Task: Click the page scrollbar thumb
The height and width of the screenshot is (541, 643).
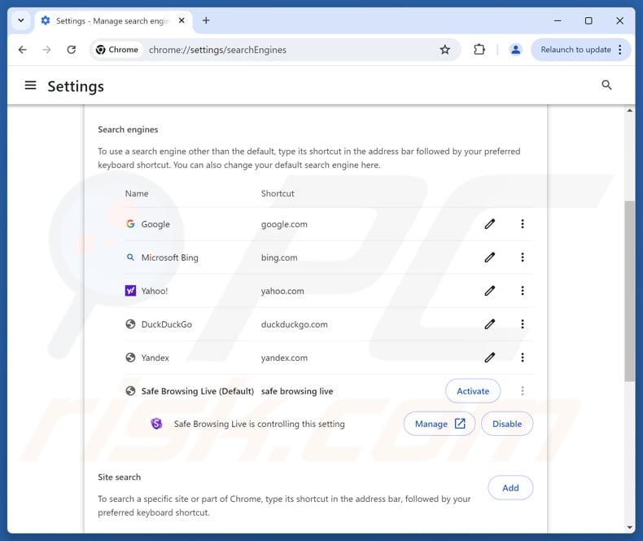Action: click(x=629, y=292)
